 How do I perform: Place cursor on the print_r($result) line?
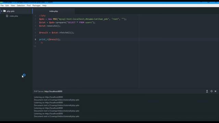pos(50,40)
